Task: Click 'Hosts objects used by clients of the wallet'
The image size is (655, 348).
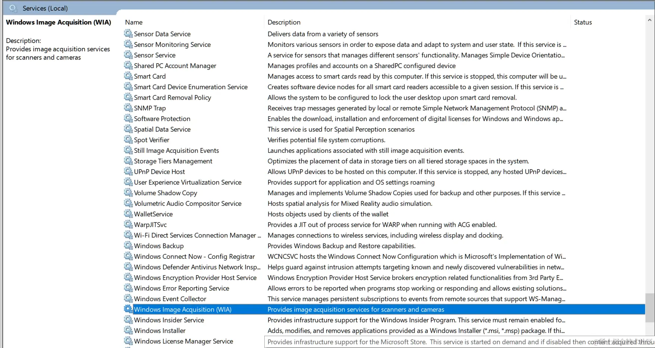Action: pyautogui.click(x=328, y=214)
